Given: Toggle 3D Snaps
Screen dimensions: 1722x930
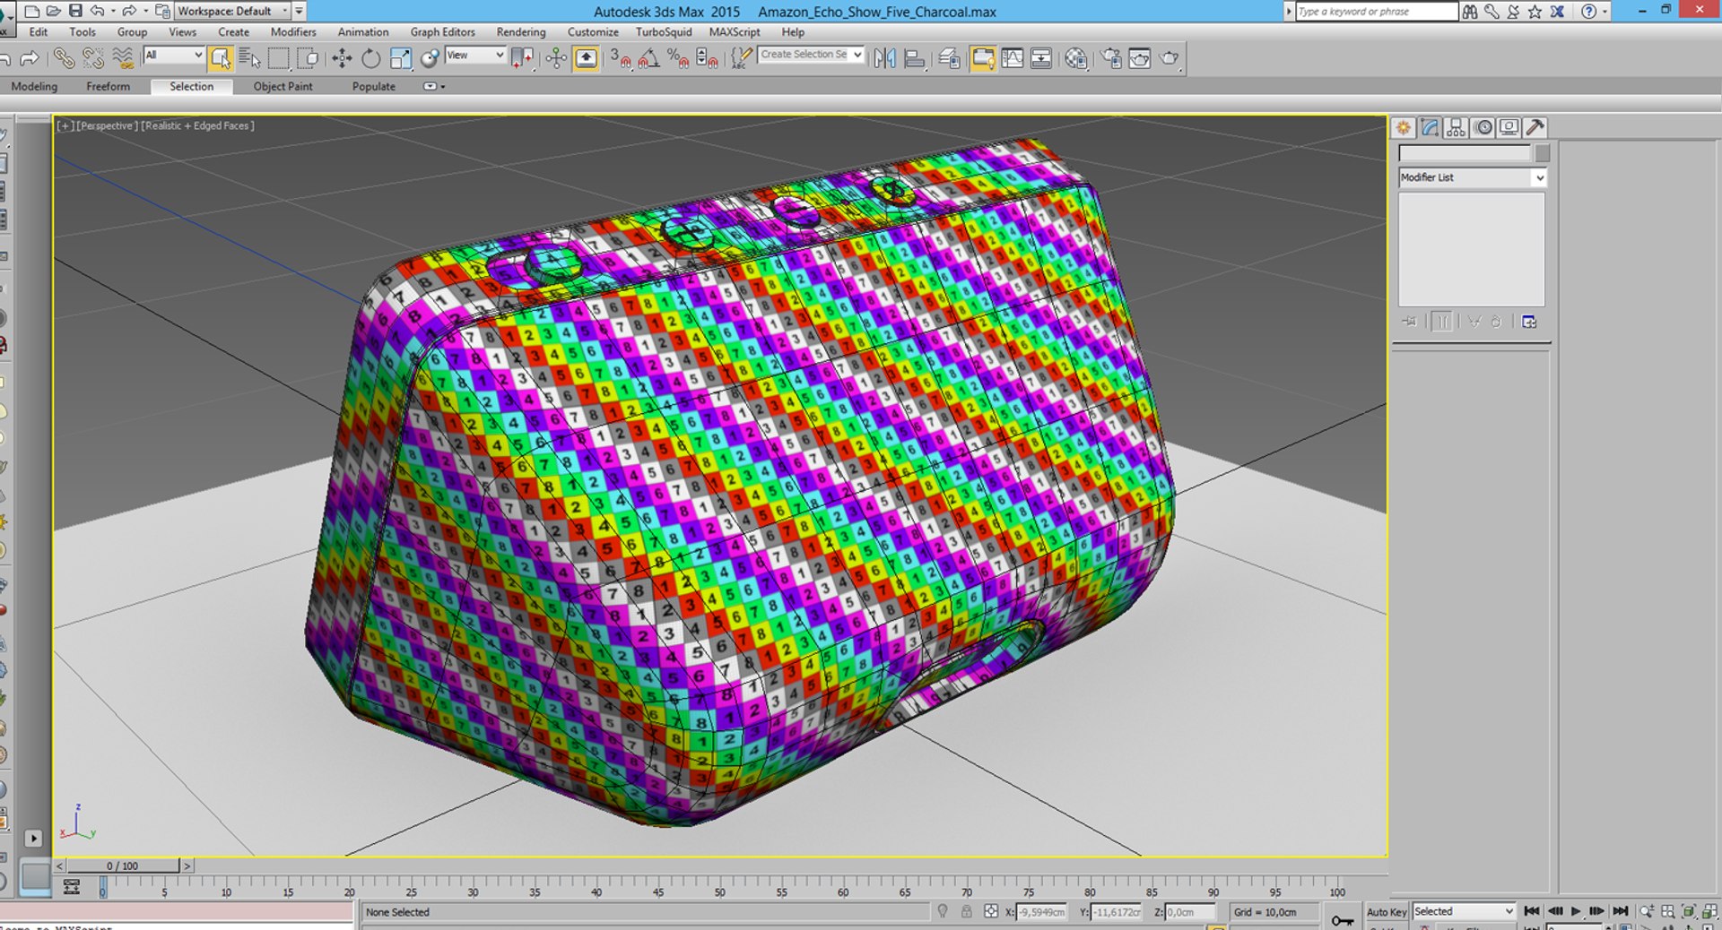Looking at the screenshot, I should tap(621, 58).
